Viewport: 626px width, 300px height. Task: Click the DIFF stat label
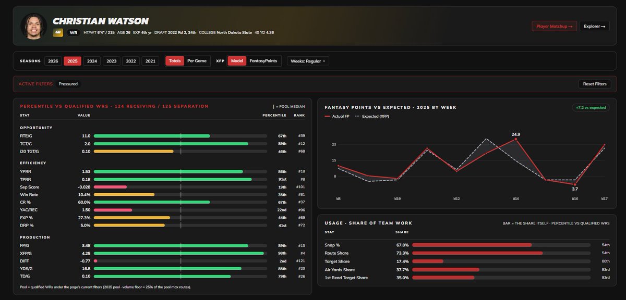point(24,261)
